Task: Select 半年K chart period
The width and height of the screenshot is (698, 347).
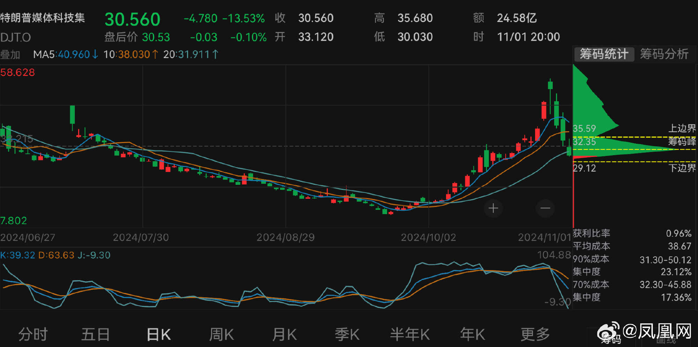Action: (410, 334)
